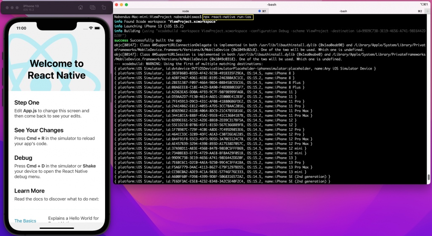Click the iPhone 8 Plus row with OS:15.2
The width and height of the screenshot is (432, 236).
pos(209,87)
